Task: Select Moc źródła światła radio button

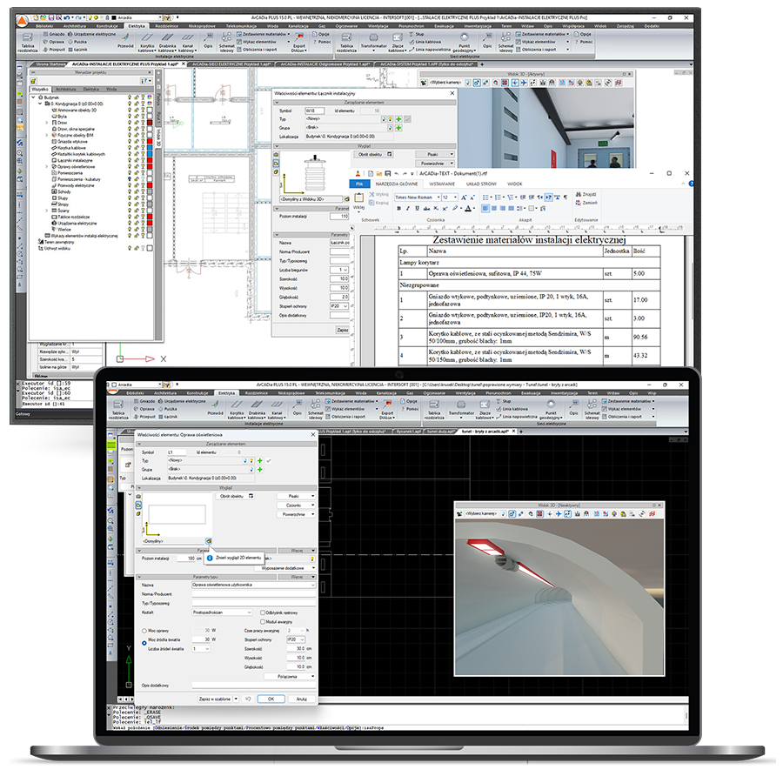Action: [144, 641]
